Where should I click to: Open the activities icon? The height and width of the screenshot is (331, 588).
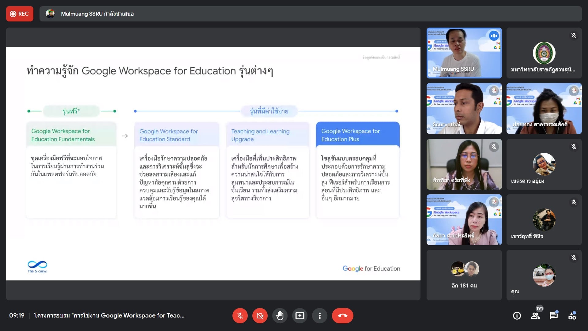click(x=572, y=316)
